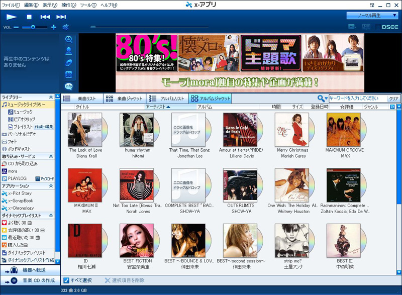Click the 音楽 CD の作成 button
This screenshot has height=295, width=402.
[x=30, y=280]
